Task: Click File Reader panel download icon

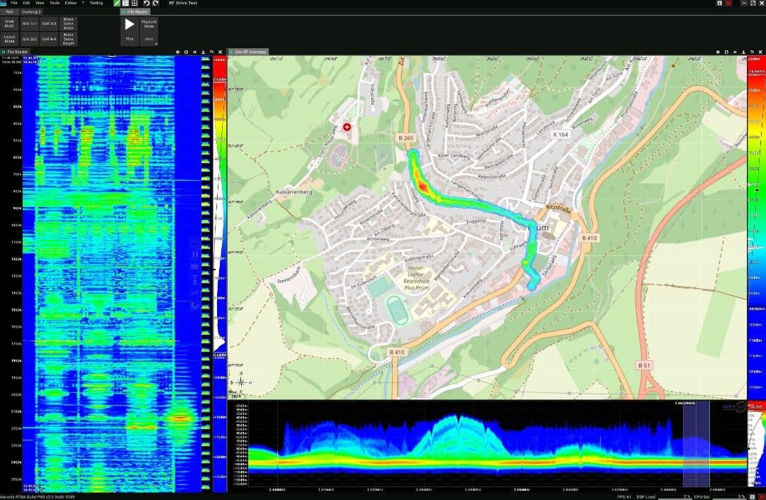Action: tap(204, 52)
